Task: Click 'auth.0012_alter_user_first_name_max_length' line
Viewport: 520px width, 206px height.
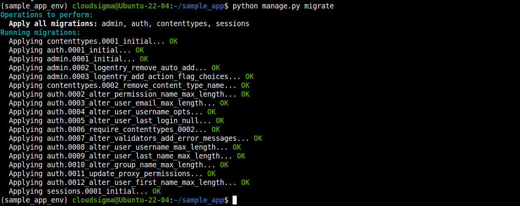Action: click(129, 183)
